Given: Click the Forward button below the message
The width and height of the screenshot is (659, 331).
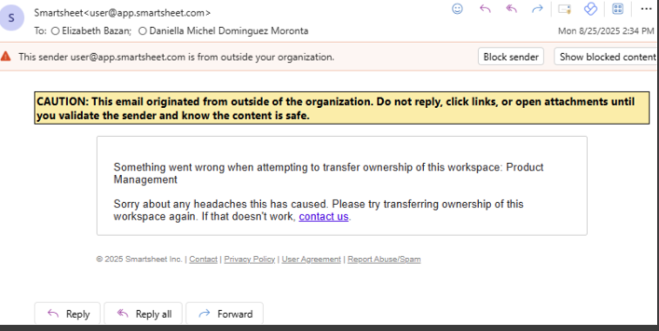Looking at the screenshot, I should 225,314.
